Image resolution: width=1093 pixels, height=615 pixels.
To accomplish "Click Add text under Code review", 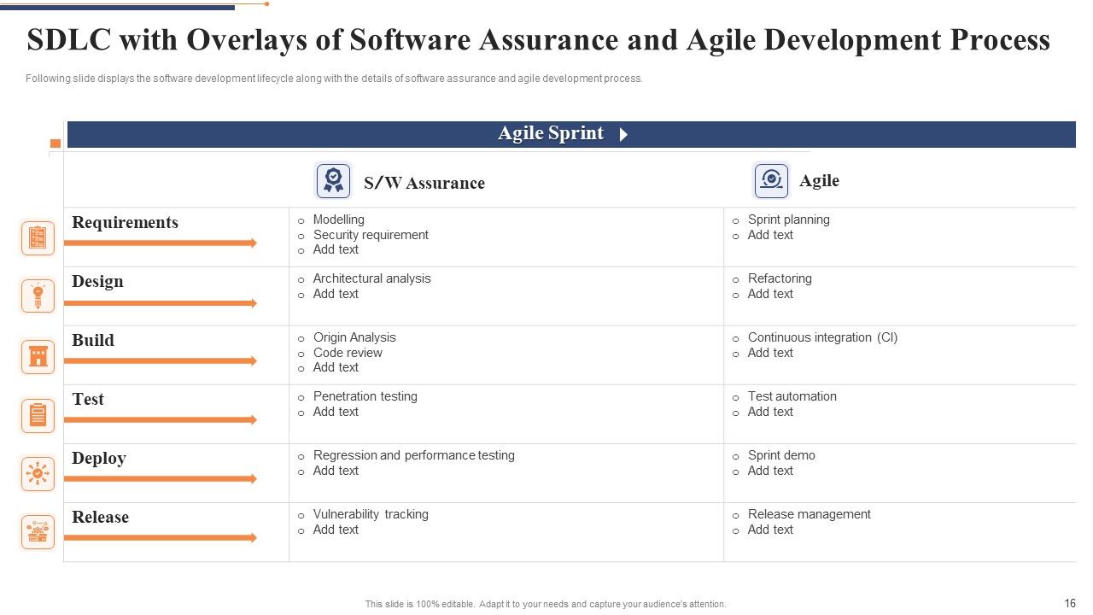I will tap(336, 367).
